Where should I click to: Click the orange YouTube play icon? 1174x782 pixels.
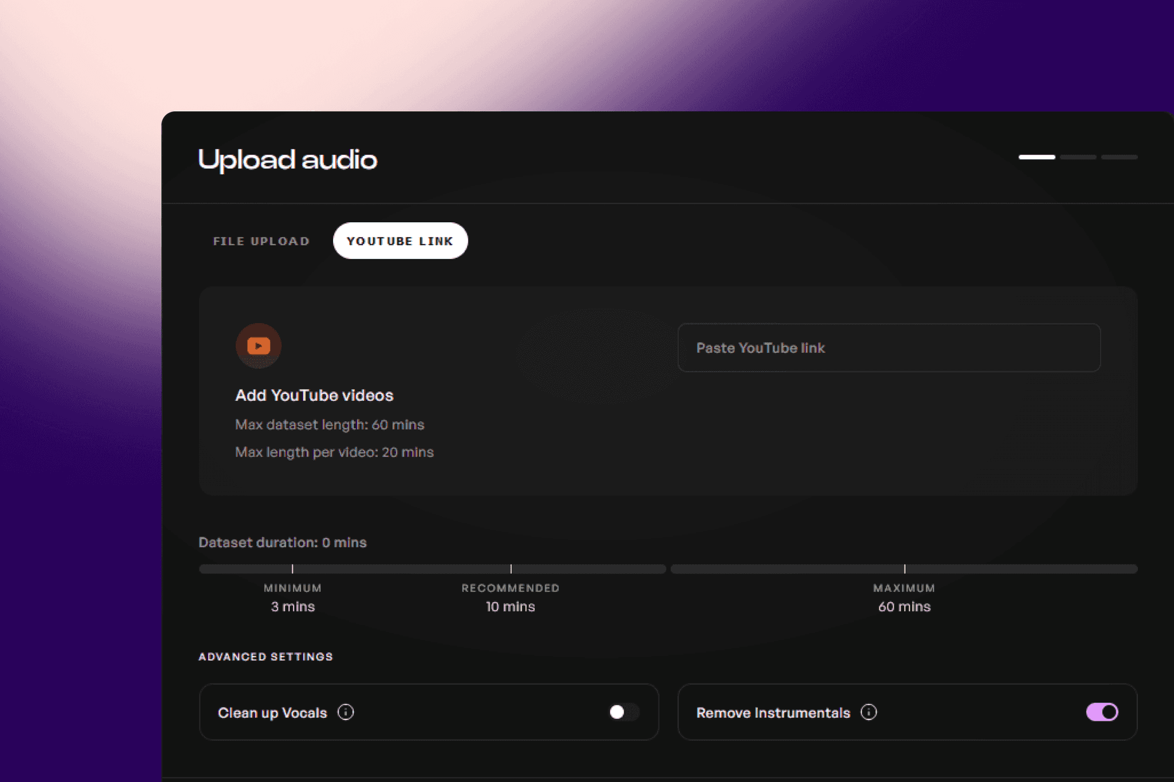(259, 346)
